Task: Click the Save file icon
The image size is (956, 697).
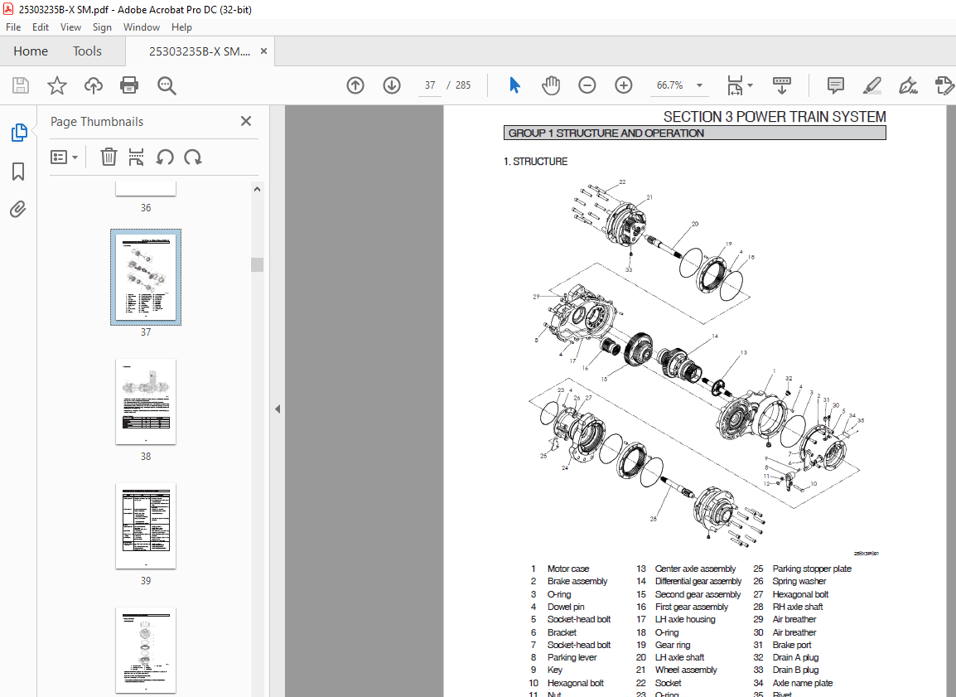Action: [21, 85]
